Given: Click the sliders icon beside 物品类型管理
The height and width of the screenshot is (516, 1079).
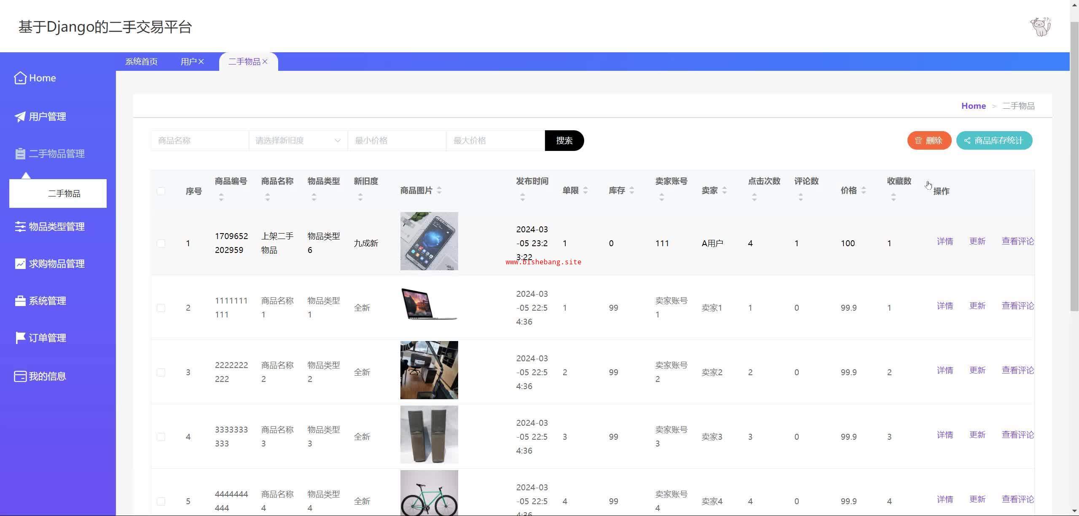Looking at the screenshot, I should [20, 227].
